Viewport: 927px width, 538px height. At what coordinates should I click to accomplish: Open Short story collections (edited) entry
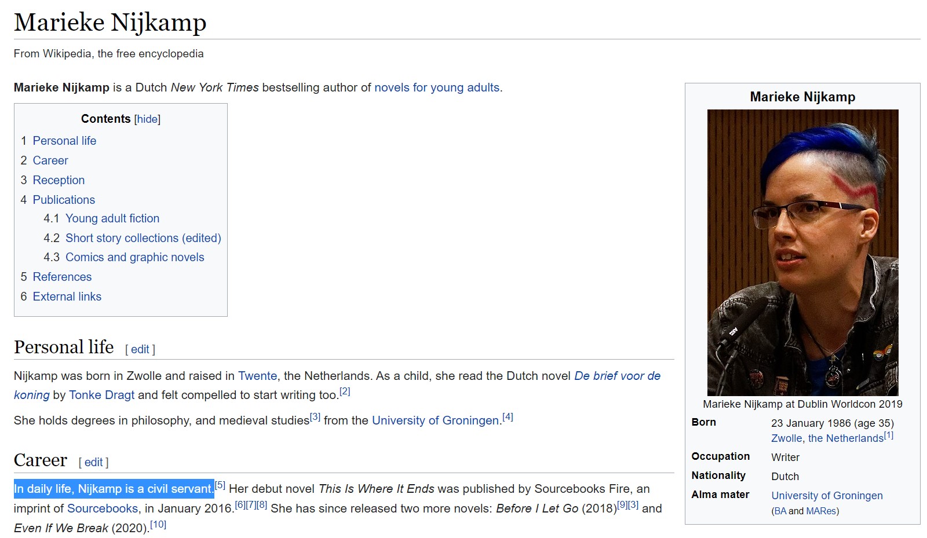143,238
